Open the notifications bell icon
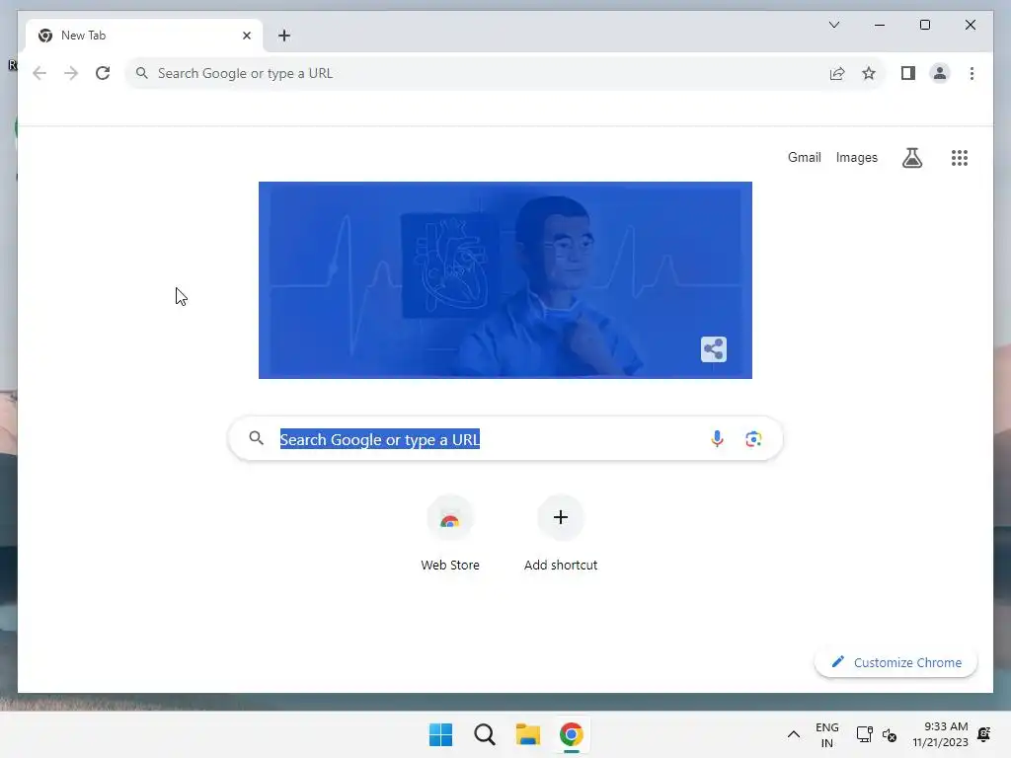This screenshot has width=1011, height=758. pyautogui.click(x=984, y=734)
